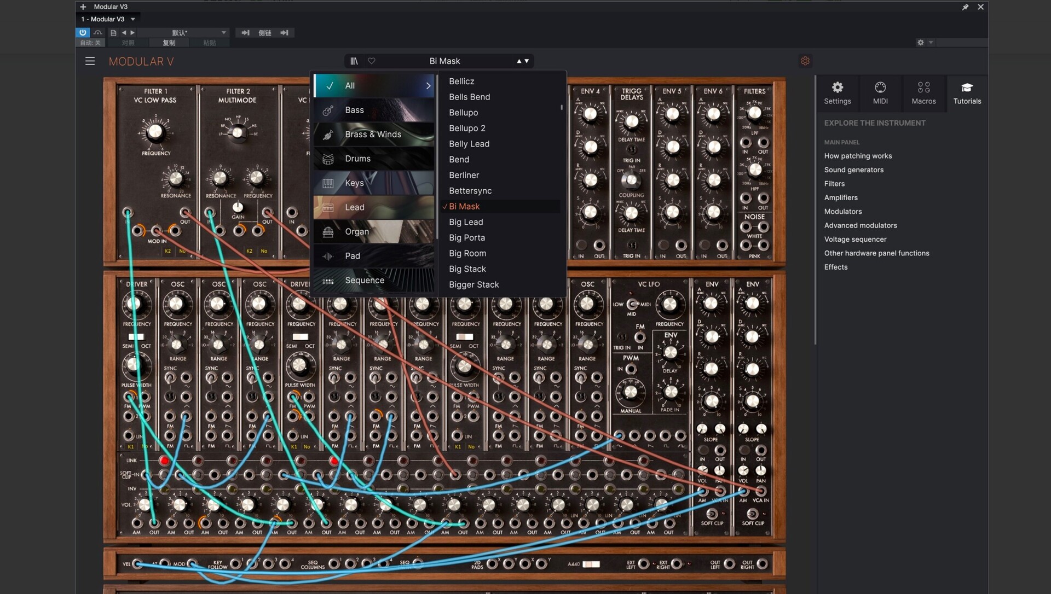1051x594 pixels.
Task: Open the preset library browser icon
Action: pyautogui.click(x=354, y=61)
